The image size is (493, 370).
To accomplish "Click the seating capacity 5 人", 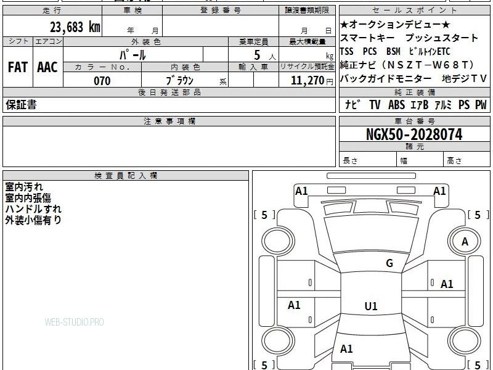I will click(x=264, y=55).
